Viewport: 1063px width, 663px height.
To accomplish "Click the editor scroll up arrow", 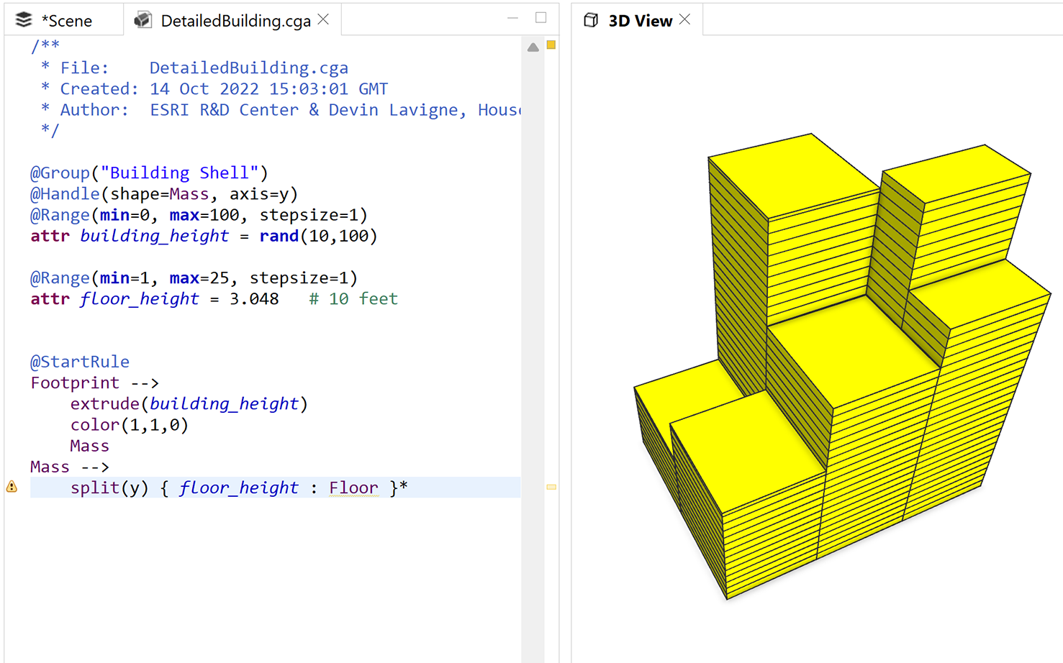I will pyautogui.click(x=533, y=47).
